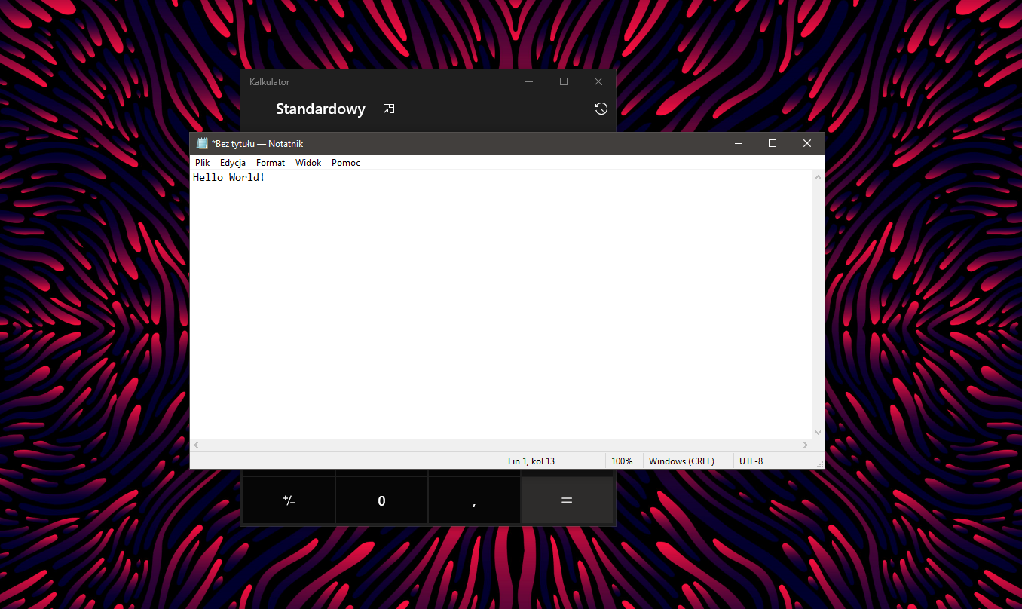Open the Edycja menu
Viewport: 1022px width, 609px height.
pyautogui.click(x=233, y=163)
